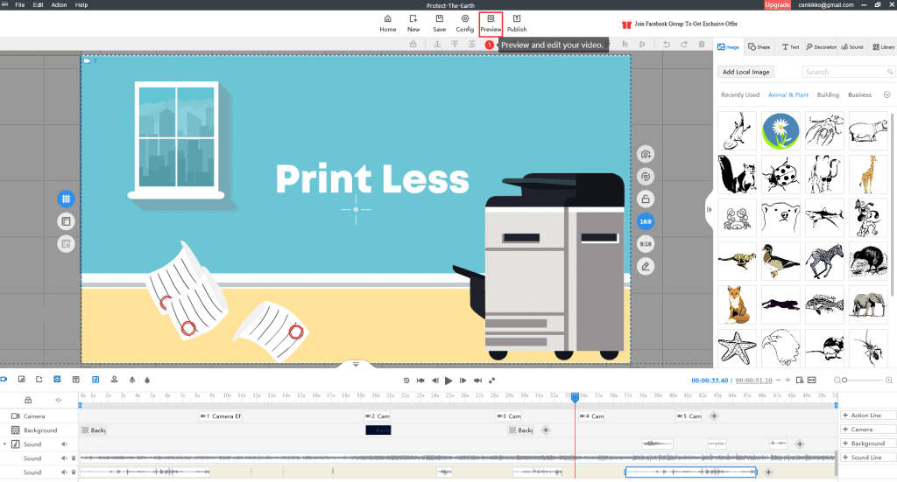Toggle the lock icon right of canvas
Image resolution: width=897 pixels, height=482 pixels.
pyautogui.click(x=646, y=199)
